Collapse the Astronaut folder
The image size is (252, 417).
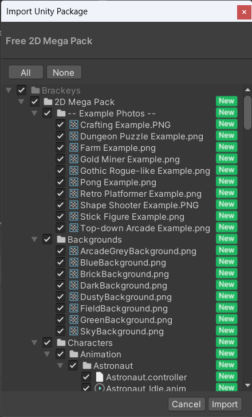[x=60, y=365]
